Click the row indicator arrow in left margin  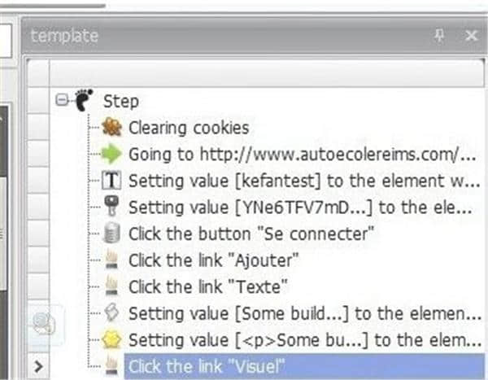(x=37, y=366)
